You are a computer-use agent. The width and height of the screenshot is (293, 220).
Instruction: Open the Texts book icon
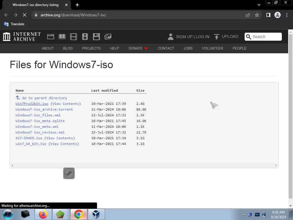pos(62,37)
